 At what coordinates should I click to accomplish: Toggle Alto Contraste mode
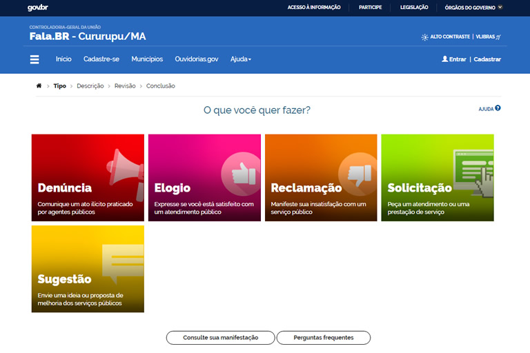445,37
